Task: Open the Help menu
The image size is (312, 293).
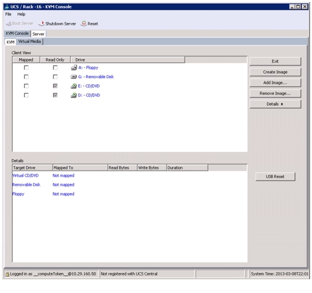Action: coord(21,14)
